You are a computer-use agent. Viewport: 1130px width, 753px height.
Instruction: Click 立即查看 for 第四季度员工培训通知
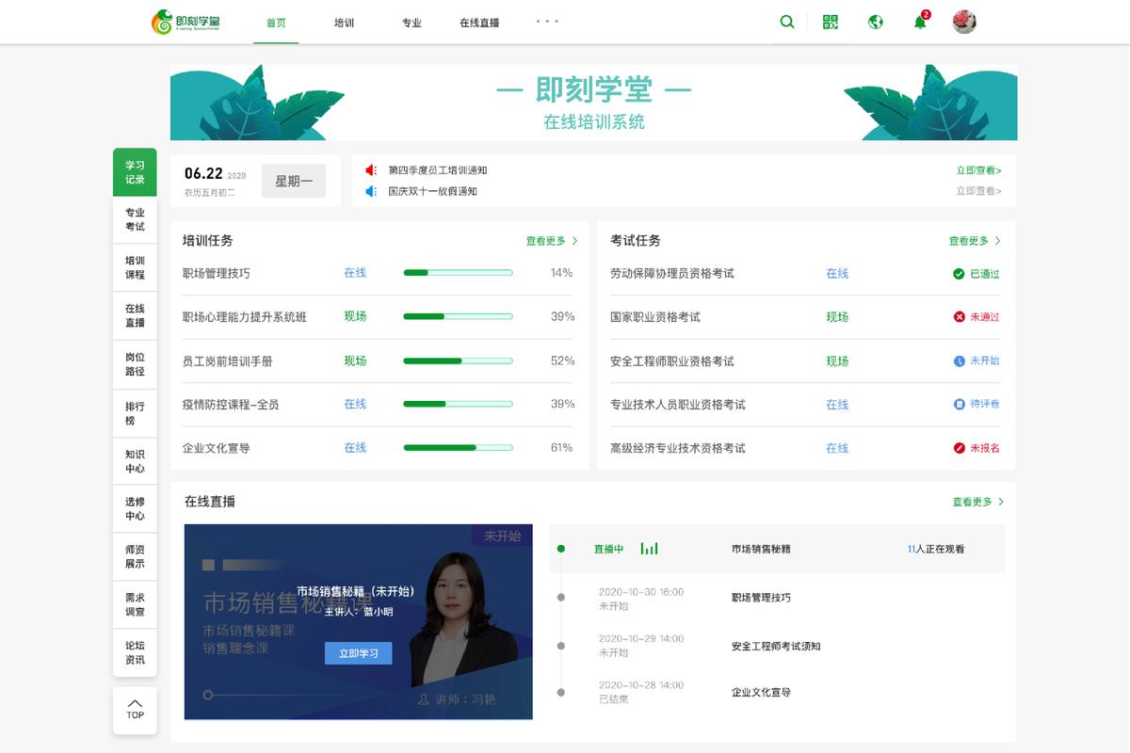[978, 170]
